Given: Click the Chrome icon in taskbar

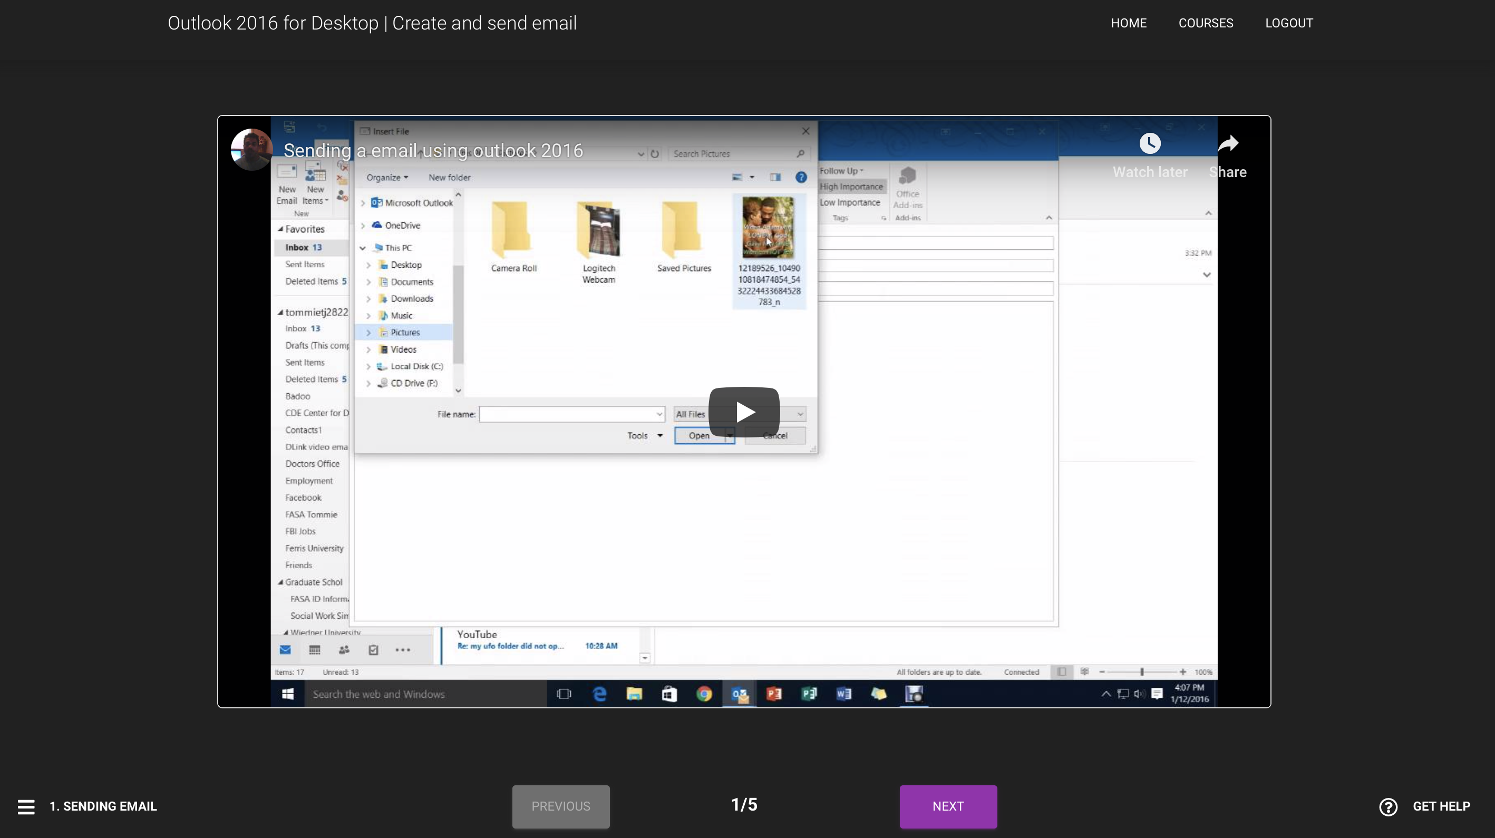Looking at the screenshot, I should point(704,694).
